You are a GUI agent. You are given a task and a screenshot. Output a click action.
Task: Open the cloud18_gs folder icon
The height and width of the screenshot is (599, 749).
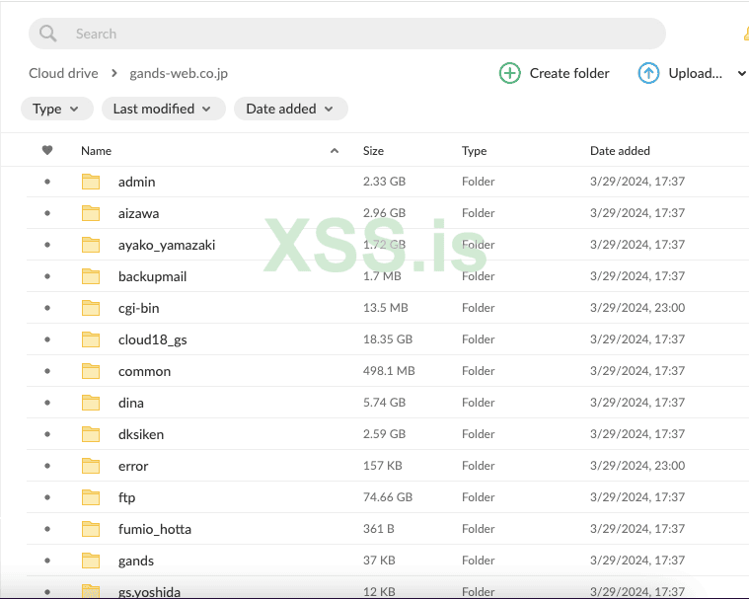click(x=91, y=339)
